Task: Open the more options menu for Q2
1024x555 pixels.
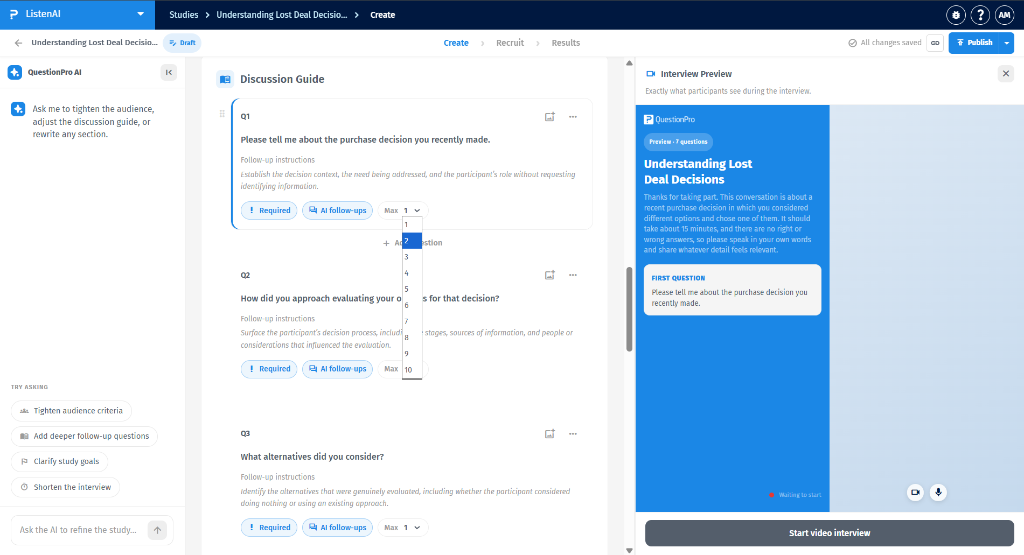Action: pyautogui.click(x=573, y=275)
